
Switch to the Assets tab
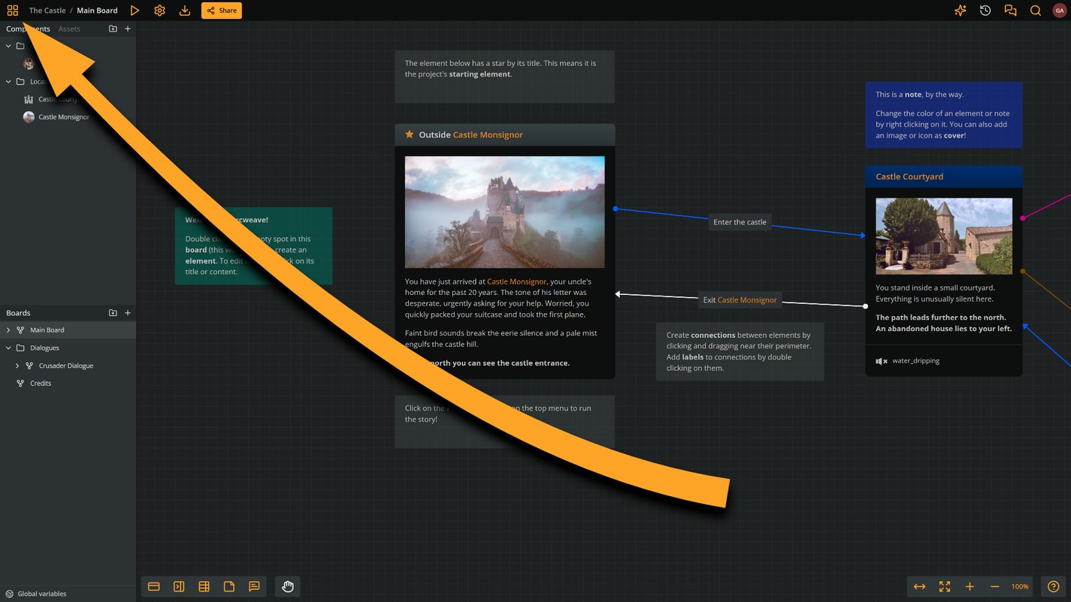pyautogui.click(x=69, y=29)
